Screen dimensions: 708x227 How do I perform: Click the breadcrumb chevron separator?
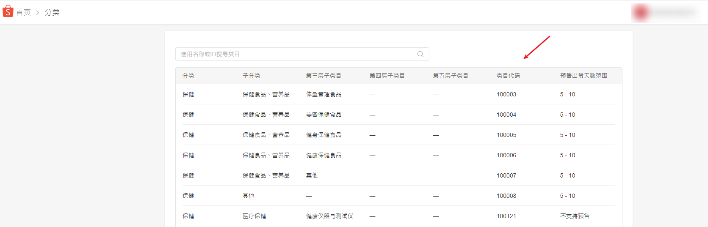pos(38,13)
